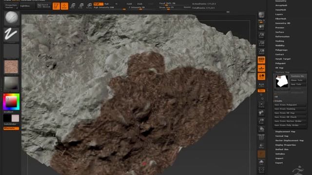
Task: Open the current brush thumbnail
Action: click(12, 18)
